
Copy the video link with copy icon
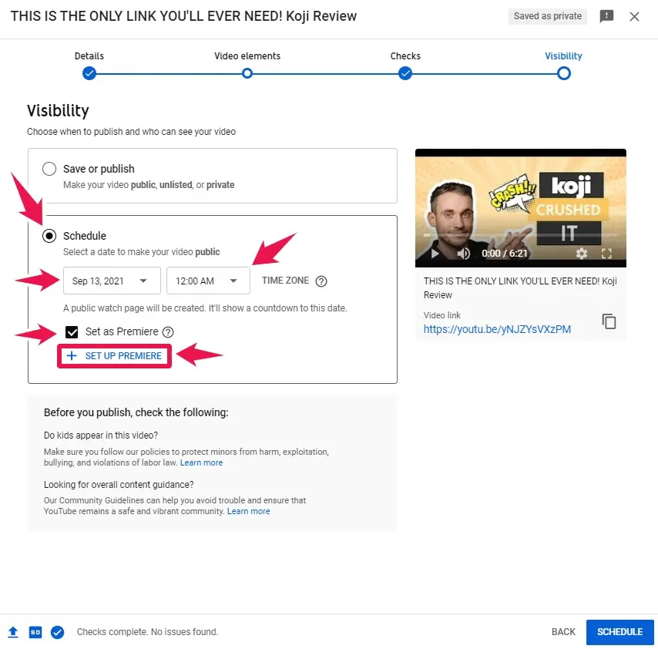click(x=609, y=321)
